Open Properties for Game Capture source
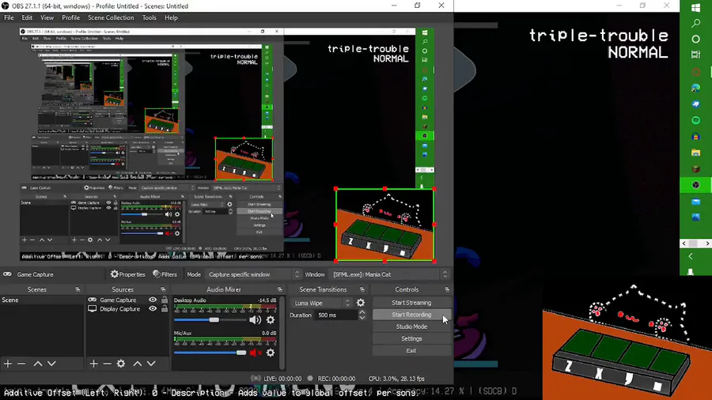712x400 pixels. [x=127, y=274]
